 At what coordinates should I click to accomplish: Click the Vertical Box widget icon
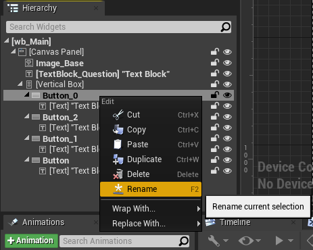29,84
